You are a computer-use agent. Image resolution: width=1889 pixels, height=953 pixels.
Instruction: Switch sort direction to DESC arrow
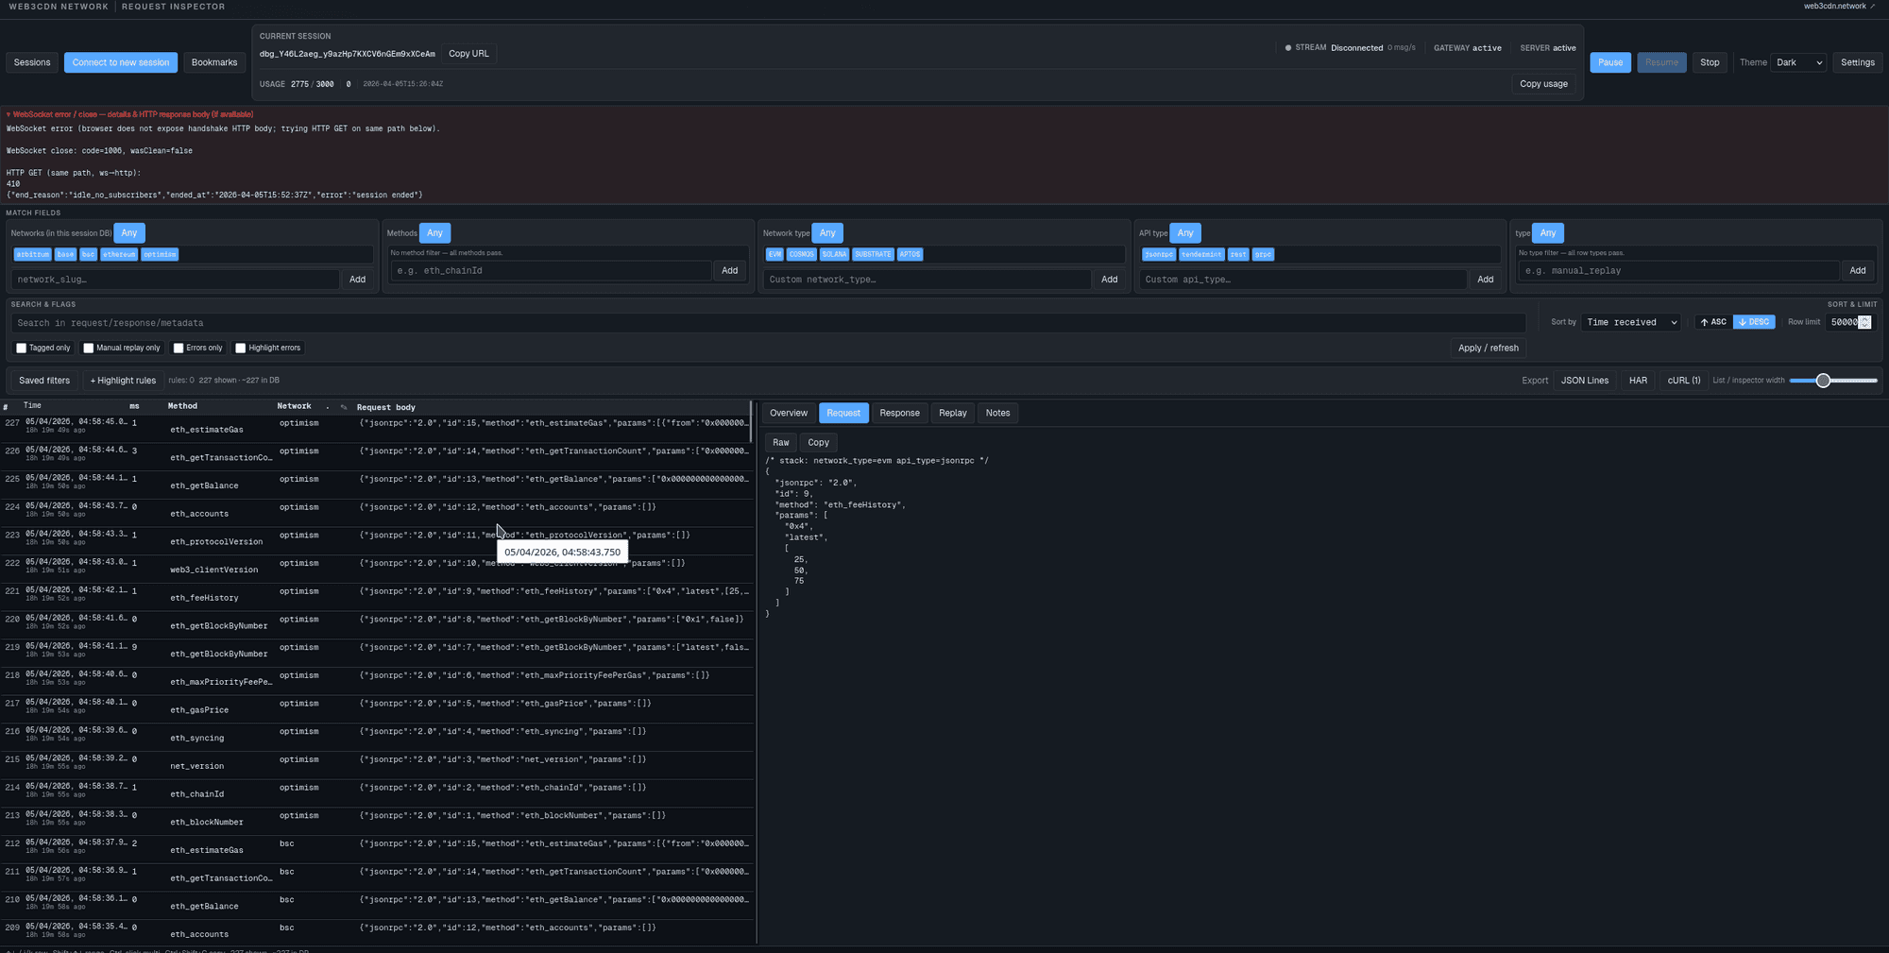1754,322
